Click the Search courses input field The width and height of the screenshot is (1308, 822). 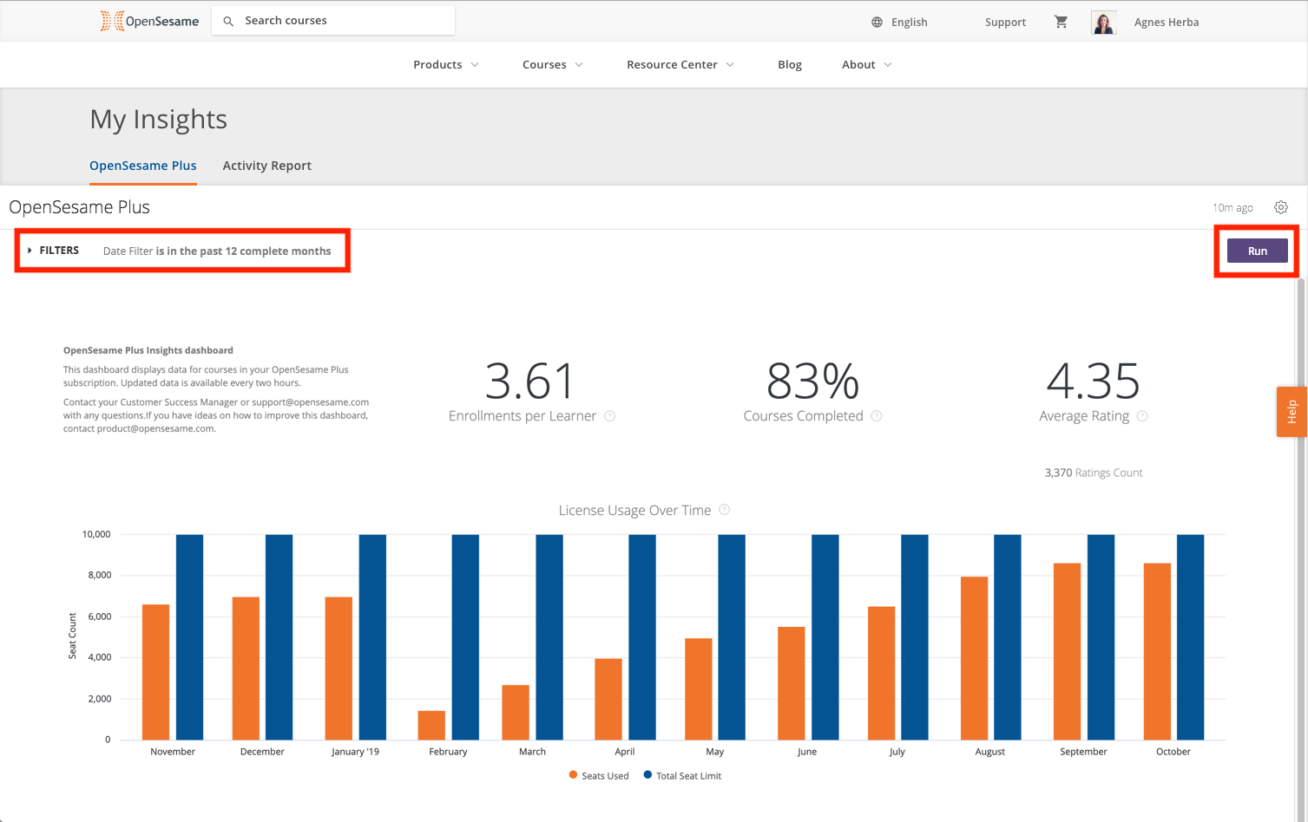point(333,21)
